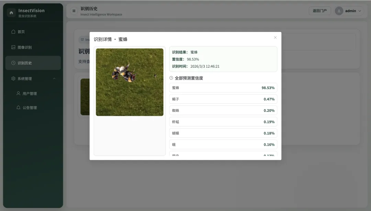Collapse the 系统管理 sidebar group
Screen dimensions: 371x211
point(33,79)
